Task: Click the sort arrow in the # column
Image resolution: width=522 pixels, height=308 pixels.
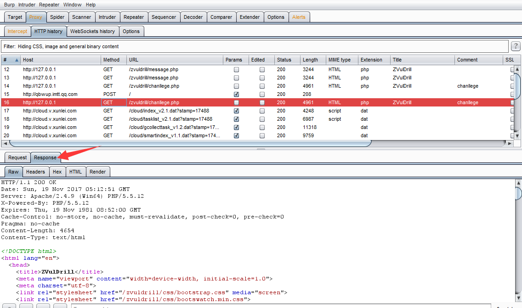Action: pos(17,60)
